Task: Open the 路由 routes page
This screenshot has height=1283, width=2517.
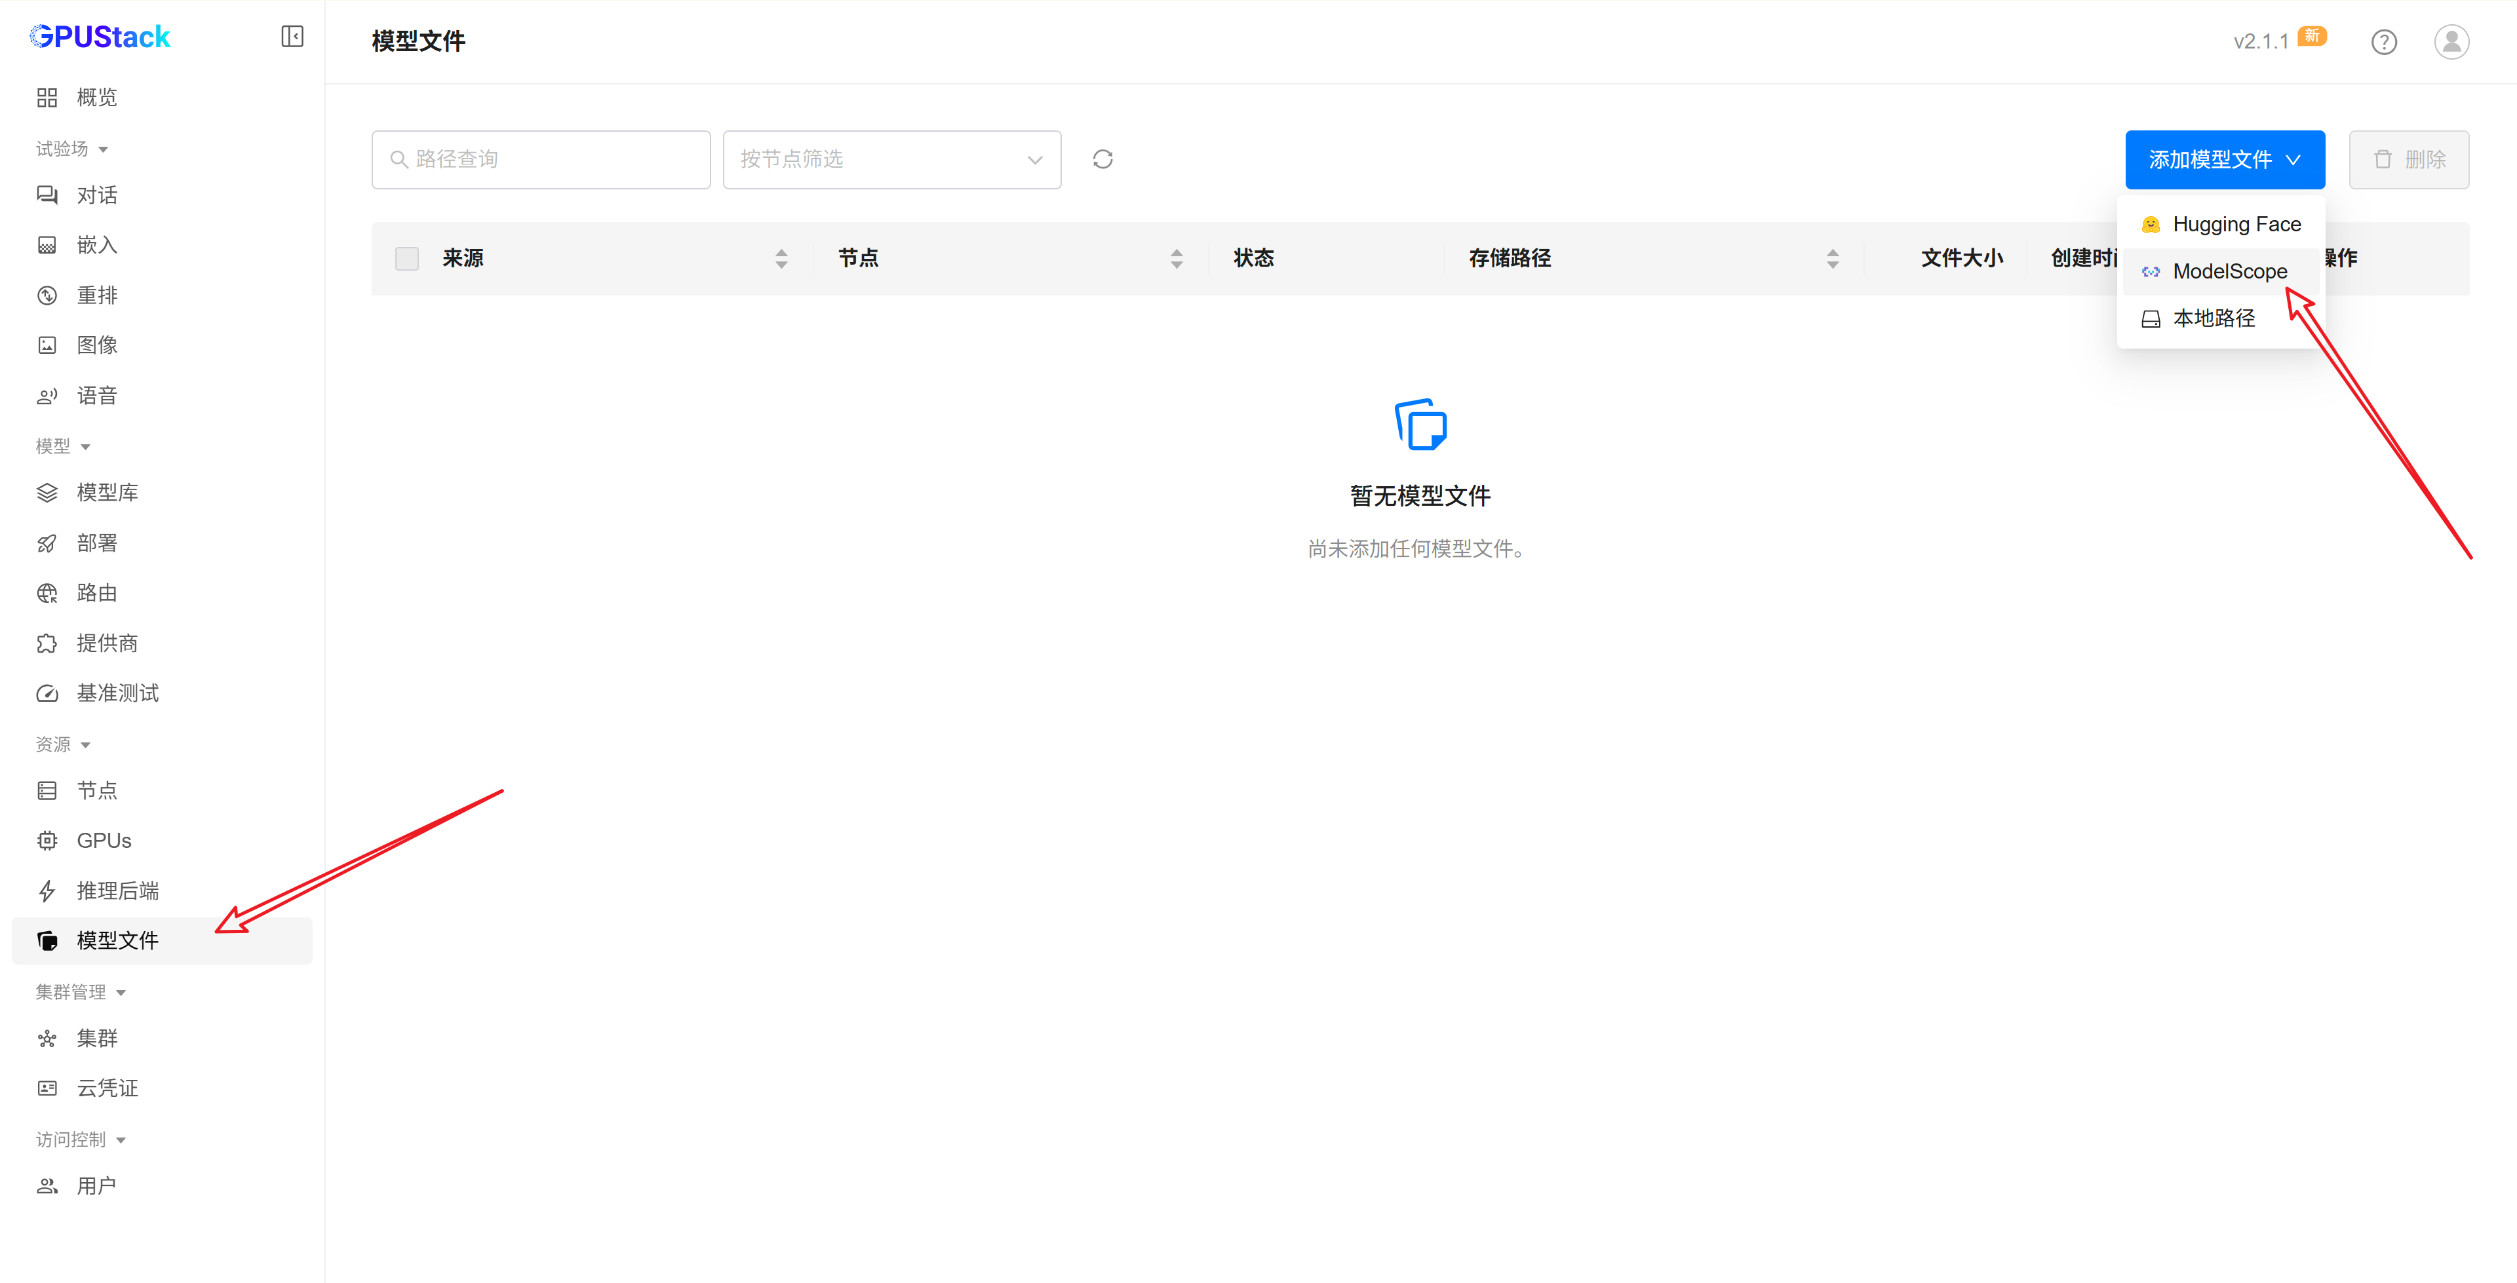Action: pyautogui.click(x=162, y=592)
